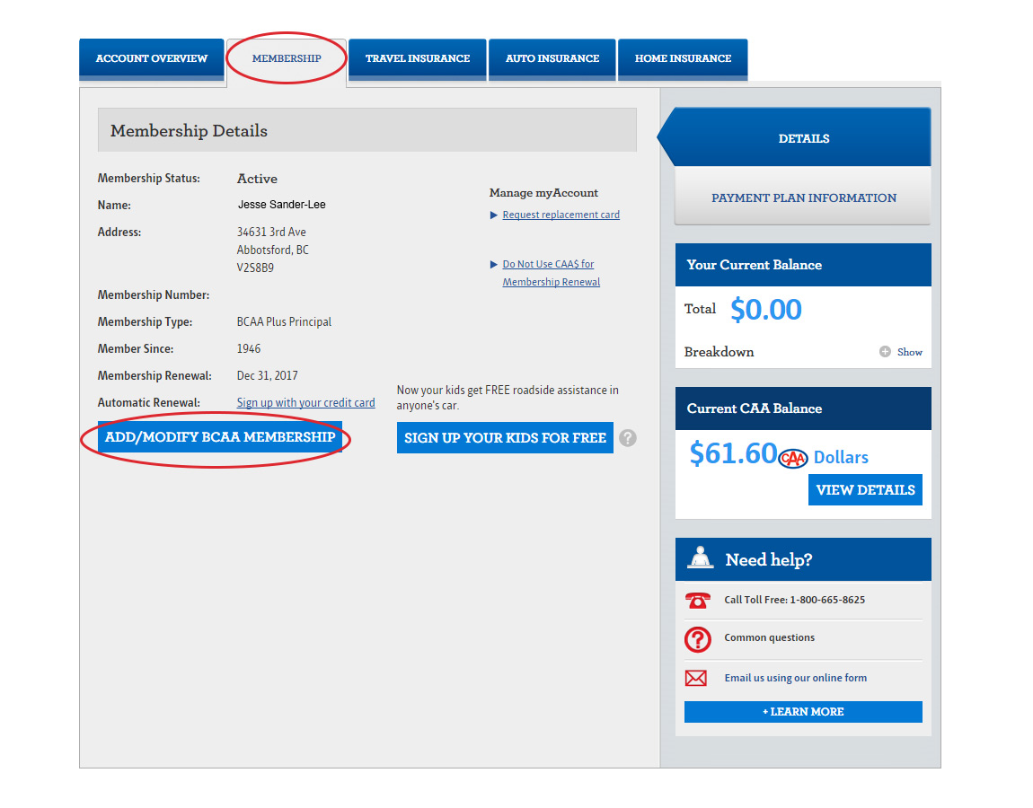Select Payment Plan Information panel tab

803,198
